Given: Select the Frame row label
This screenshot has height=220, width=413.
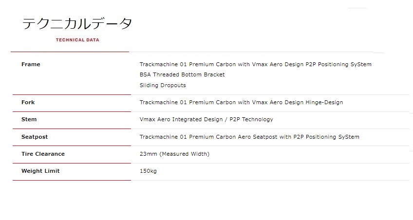Looking at the screenshot, I should (31, 64).
